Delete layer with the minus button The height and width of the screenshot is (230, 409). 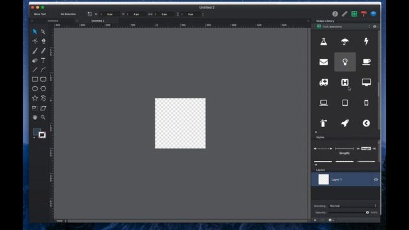coord(322,220)
